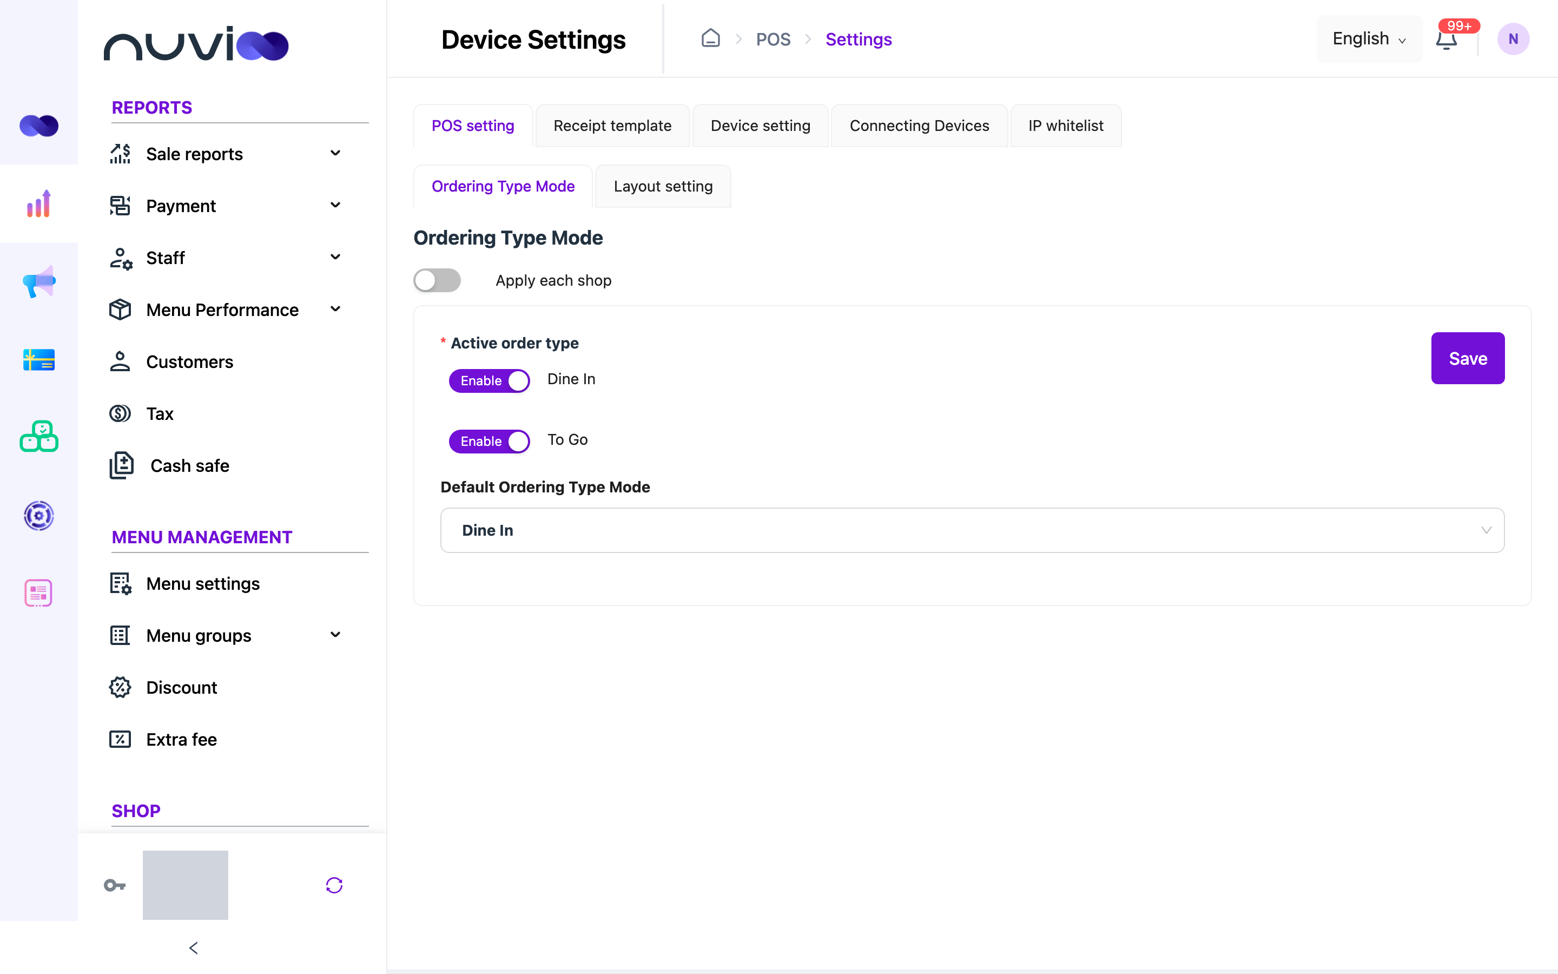Open the notifications bell
The width and height of the screenshot is (1558, 974).
pos(1446,40)
